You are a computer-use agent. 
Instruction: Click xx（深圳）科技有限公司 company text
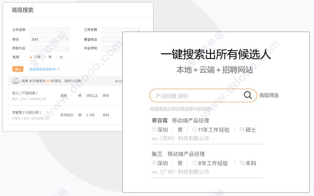(180, 138)
